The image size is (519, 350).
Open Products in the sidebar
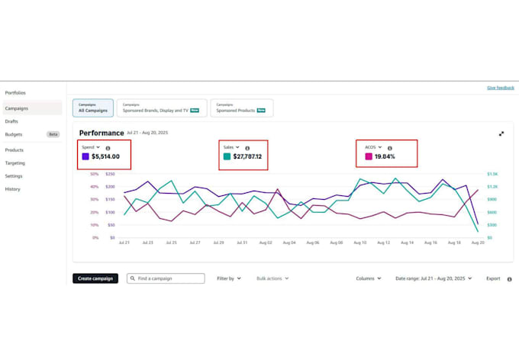(x=15, y=150)
